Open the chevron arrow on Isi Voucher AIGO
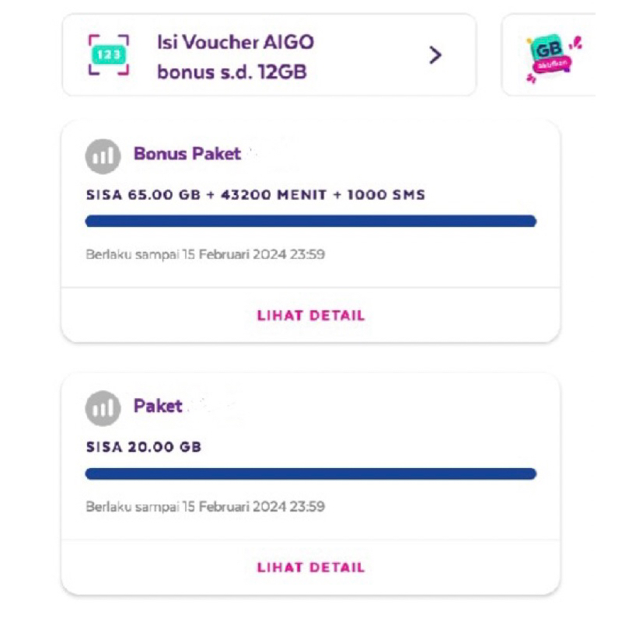 [435, 55]
